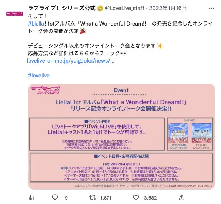Viewport: 221px width, 204px height.
Task: Open lovelive-anime.jp yuigaoka news link
Action: coord(70,61)
